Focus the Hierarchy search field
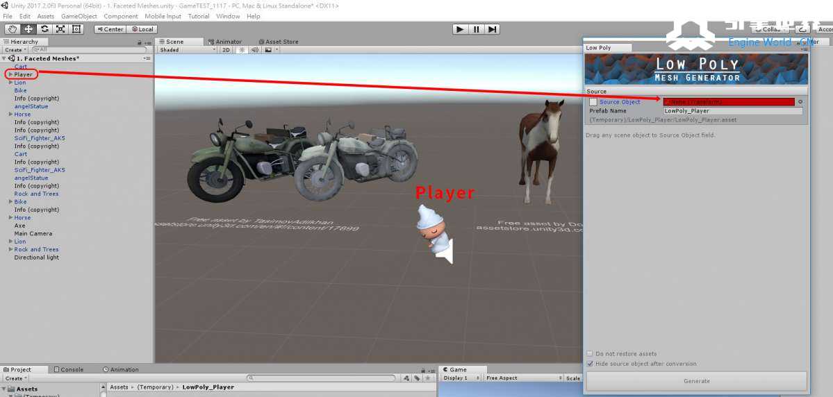Viewport: 833px width, 397px height. click(89, 49)
